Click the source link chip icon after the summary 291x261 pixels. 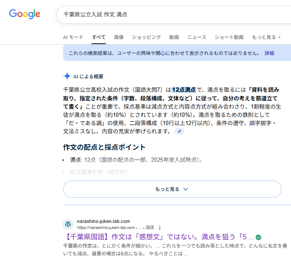[x=179, y=132]
